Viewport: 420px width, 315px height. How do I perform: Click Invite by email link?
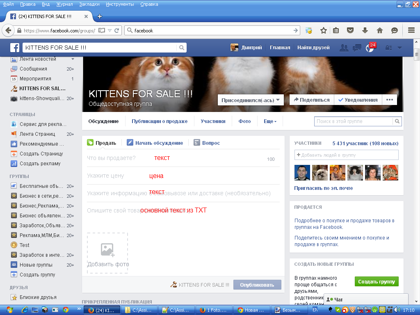coord(323,188)
